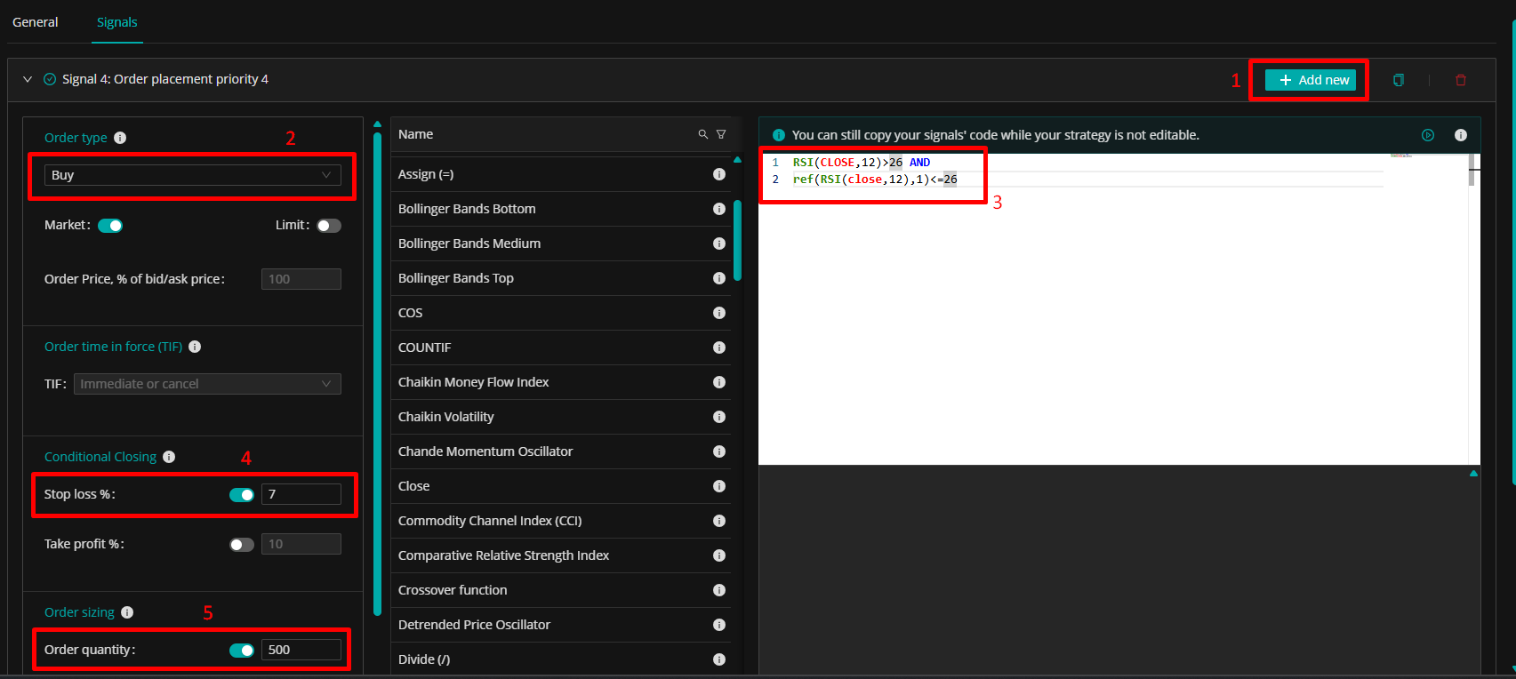This screenshot has width=1516, height=679.
Task: Open Order sizing info icon
Action: pos(127,612)
